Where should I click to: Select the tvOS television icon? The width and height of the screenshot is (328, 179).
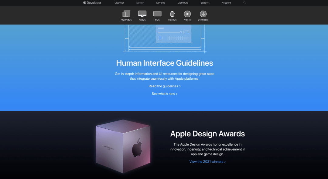pos(157,14)
